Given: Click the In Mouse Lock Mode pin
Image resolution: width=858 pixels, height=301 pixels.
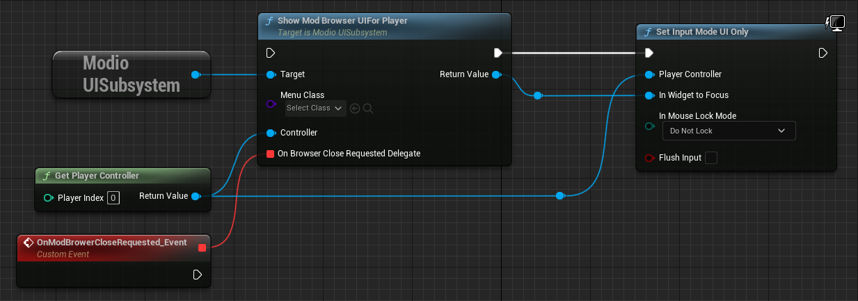Looking at the screenshot, I should 649,126.
